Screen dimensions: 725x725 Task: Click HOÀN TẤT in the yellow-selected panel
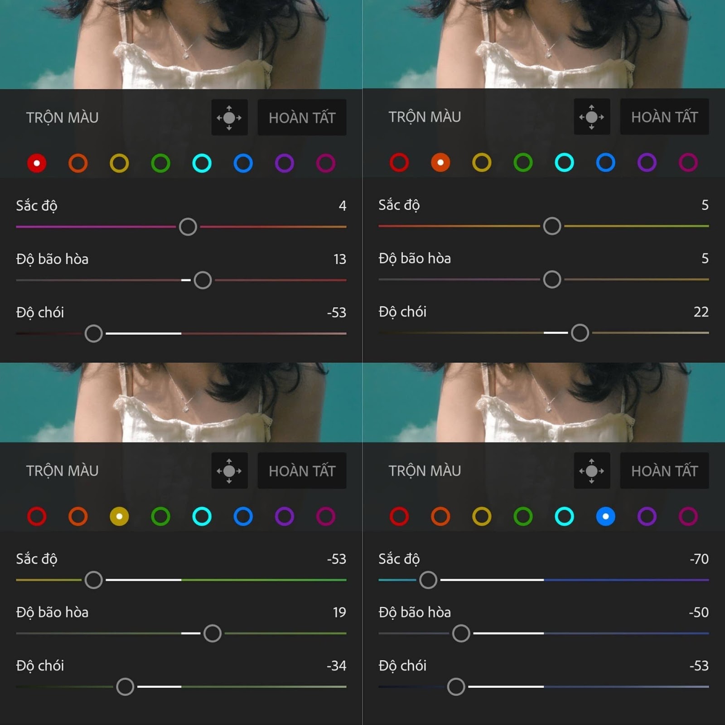tap(302, 471)
